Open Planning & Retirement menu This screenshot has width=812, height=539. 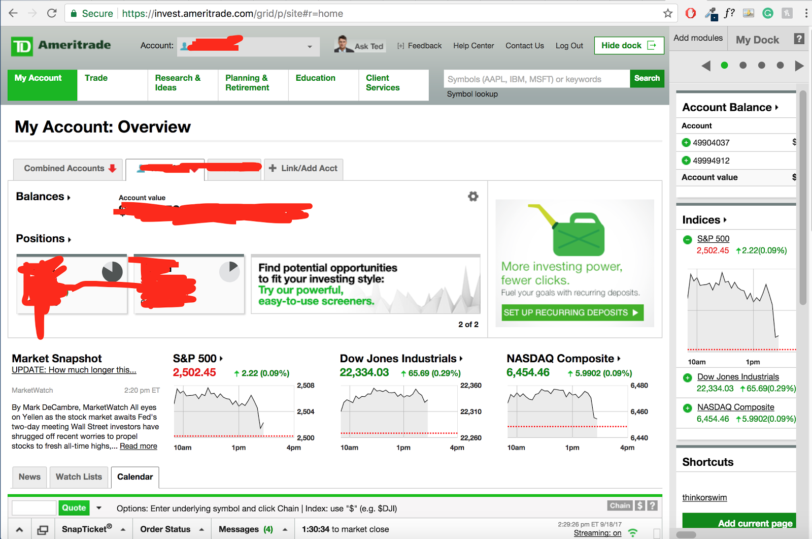(x=253, y=85)
